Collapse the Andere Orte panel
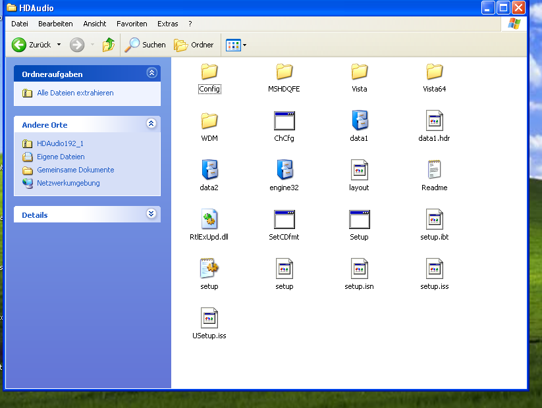The width and height of the screenshot is (542, 408). click(151, 123)
